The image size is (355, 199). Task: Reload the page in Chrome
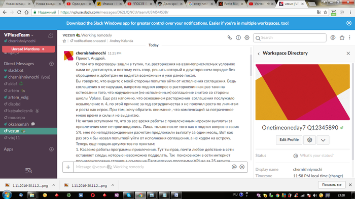point(19,12)
